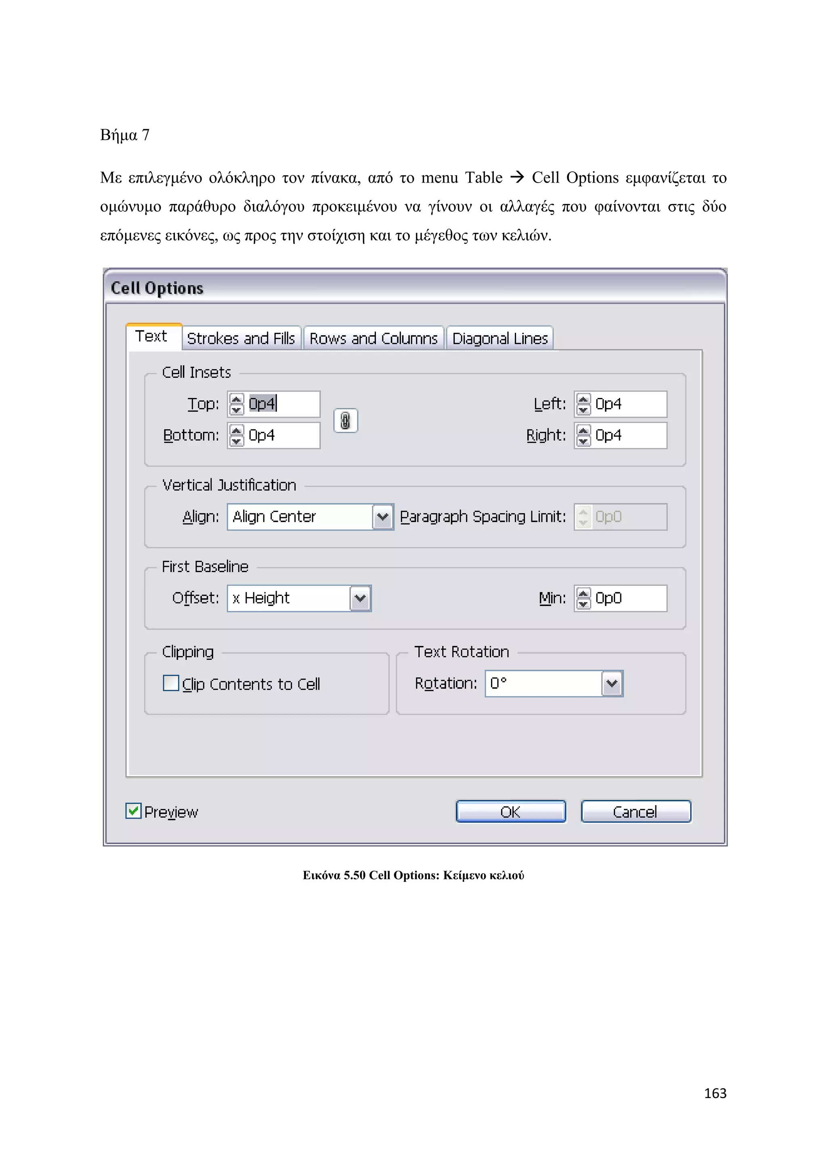Increase the First Baseline Min value

click(583, 593)
